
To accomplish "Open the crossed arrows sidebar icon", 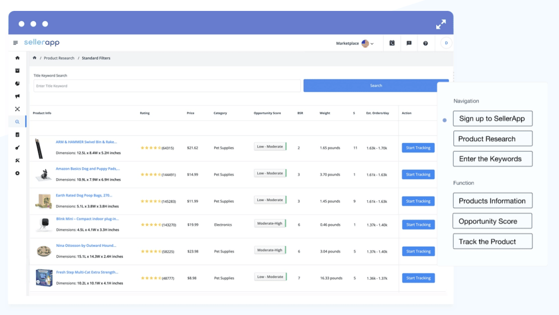I will [x=18, y=109].
